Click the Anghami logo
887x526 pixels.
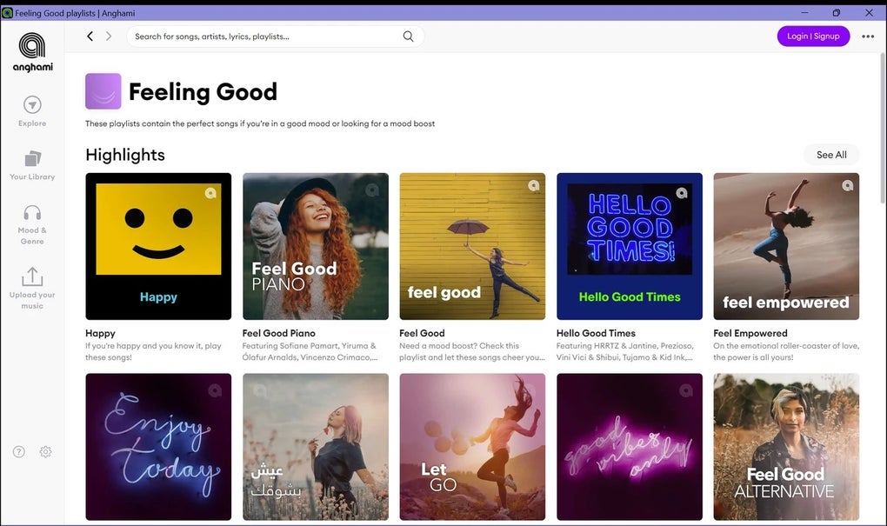pyautogui.click(x=31, y=45)
